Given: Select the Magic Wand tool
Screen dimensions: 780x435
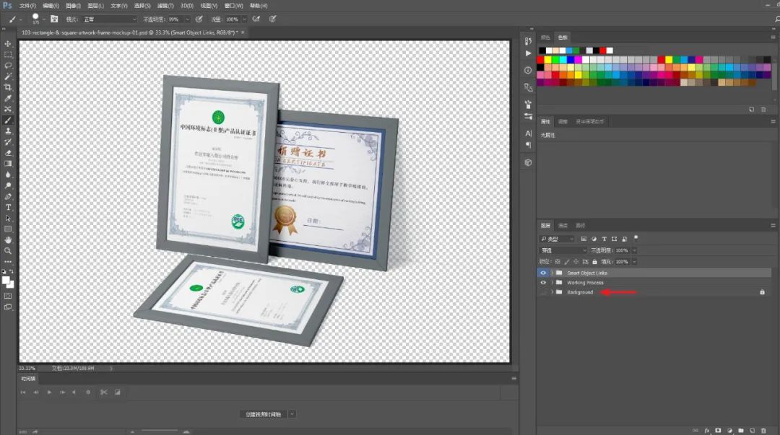Looking at the screenshot, I should coord(8,76).
